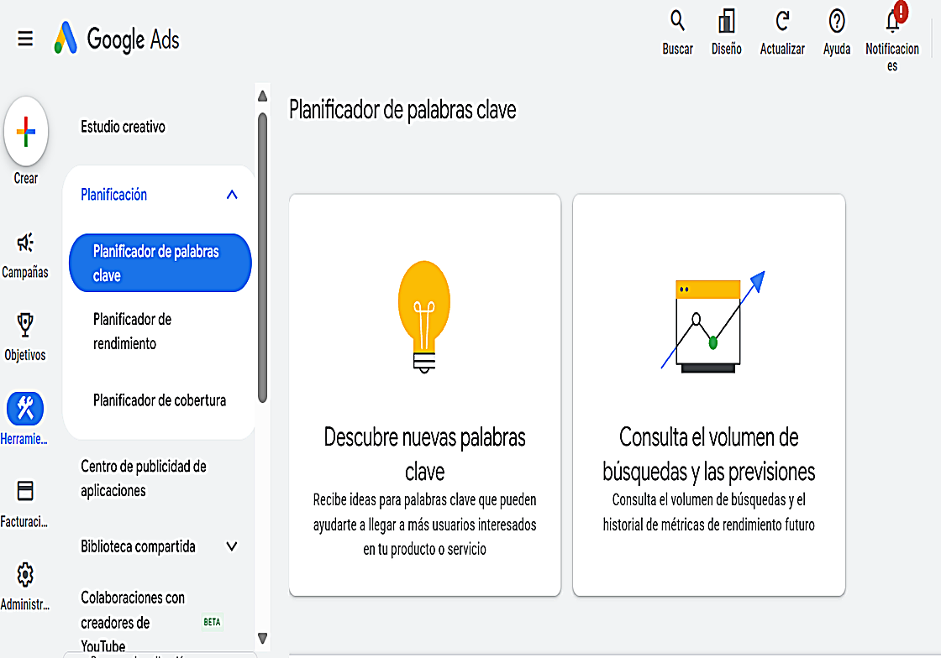Open Buscar search icon
941x658 pixels.
677,21
